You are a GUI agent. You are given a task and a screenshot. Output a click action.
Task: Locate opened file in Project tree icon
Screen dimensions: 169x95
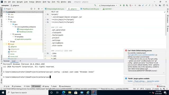(31, 9)
